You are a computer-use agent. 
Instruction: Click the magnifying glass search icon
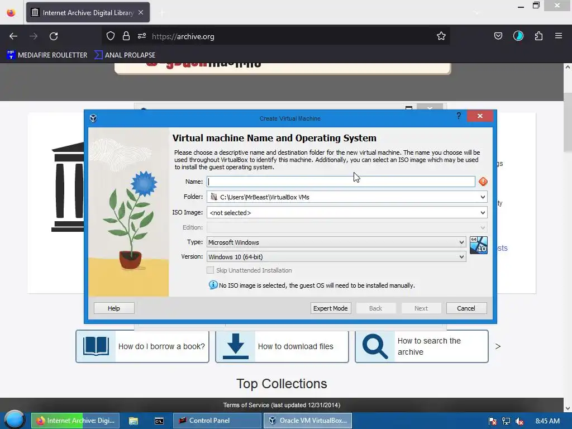(375, 346)
